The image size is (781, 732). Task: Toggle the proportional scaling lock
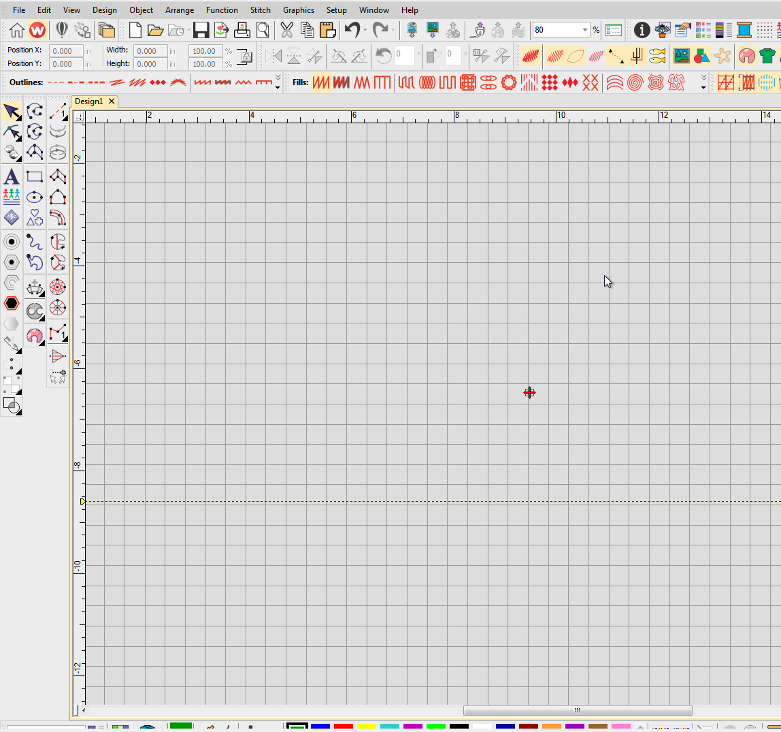point(244,58)
